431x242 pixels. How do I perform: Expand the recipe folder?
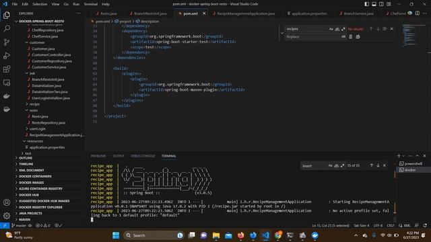32,104
